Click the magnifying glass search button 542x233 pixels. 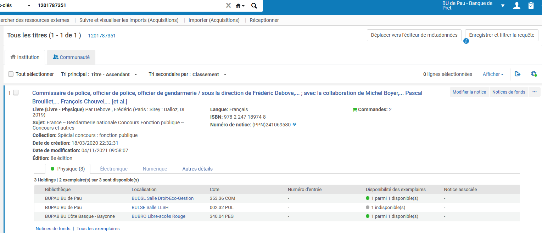(x=254, y=6)
